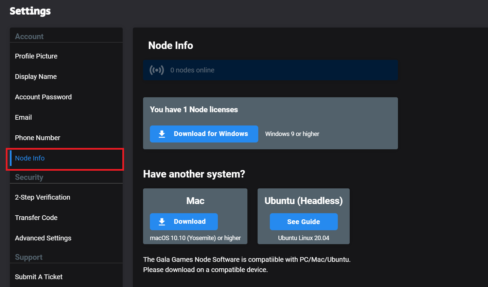Open Profile Picture settings
The image size is (488, 287).
coord(36,56)
